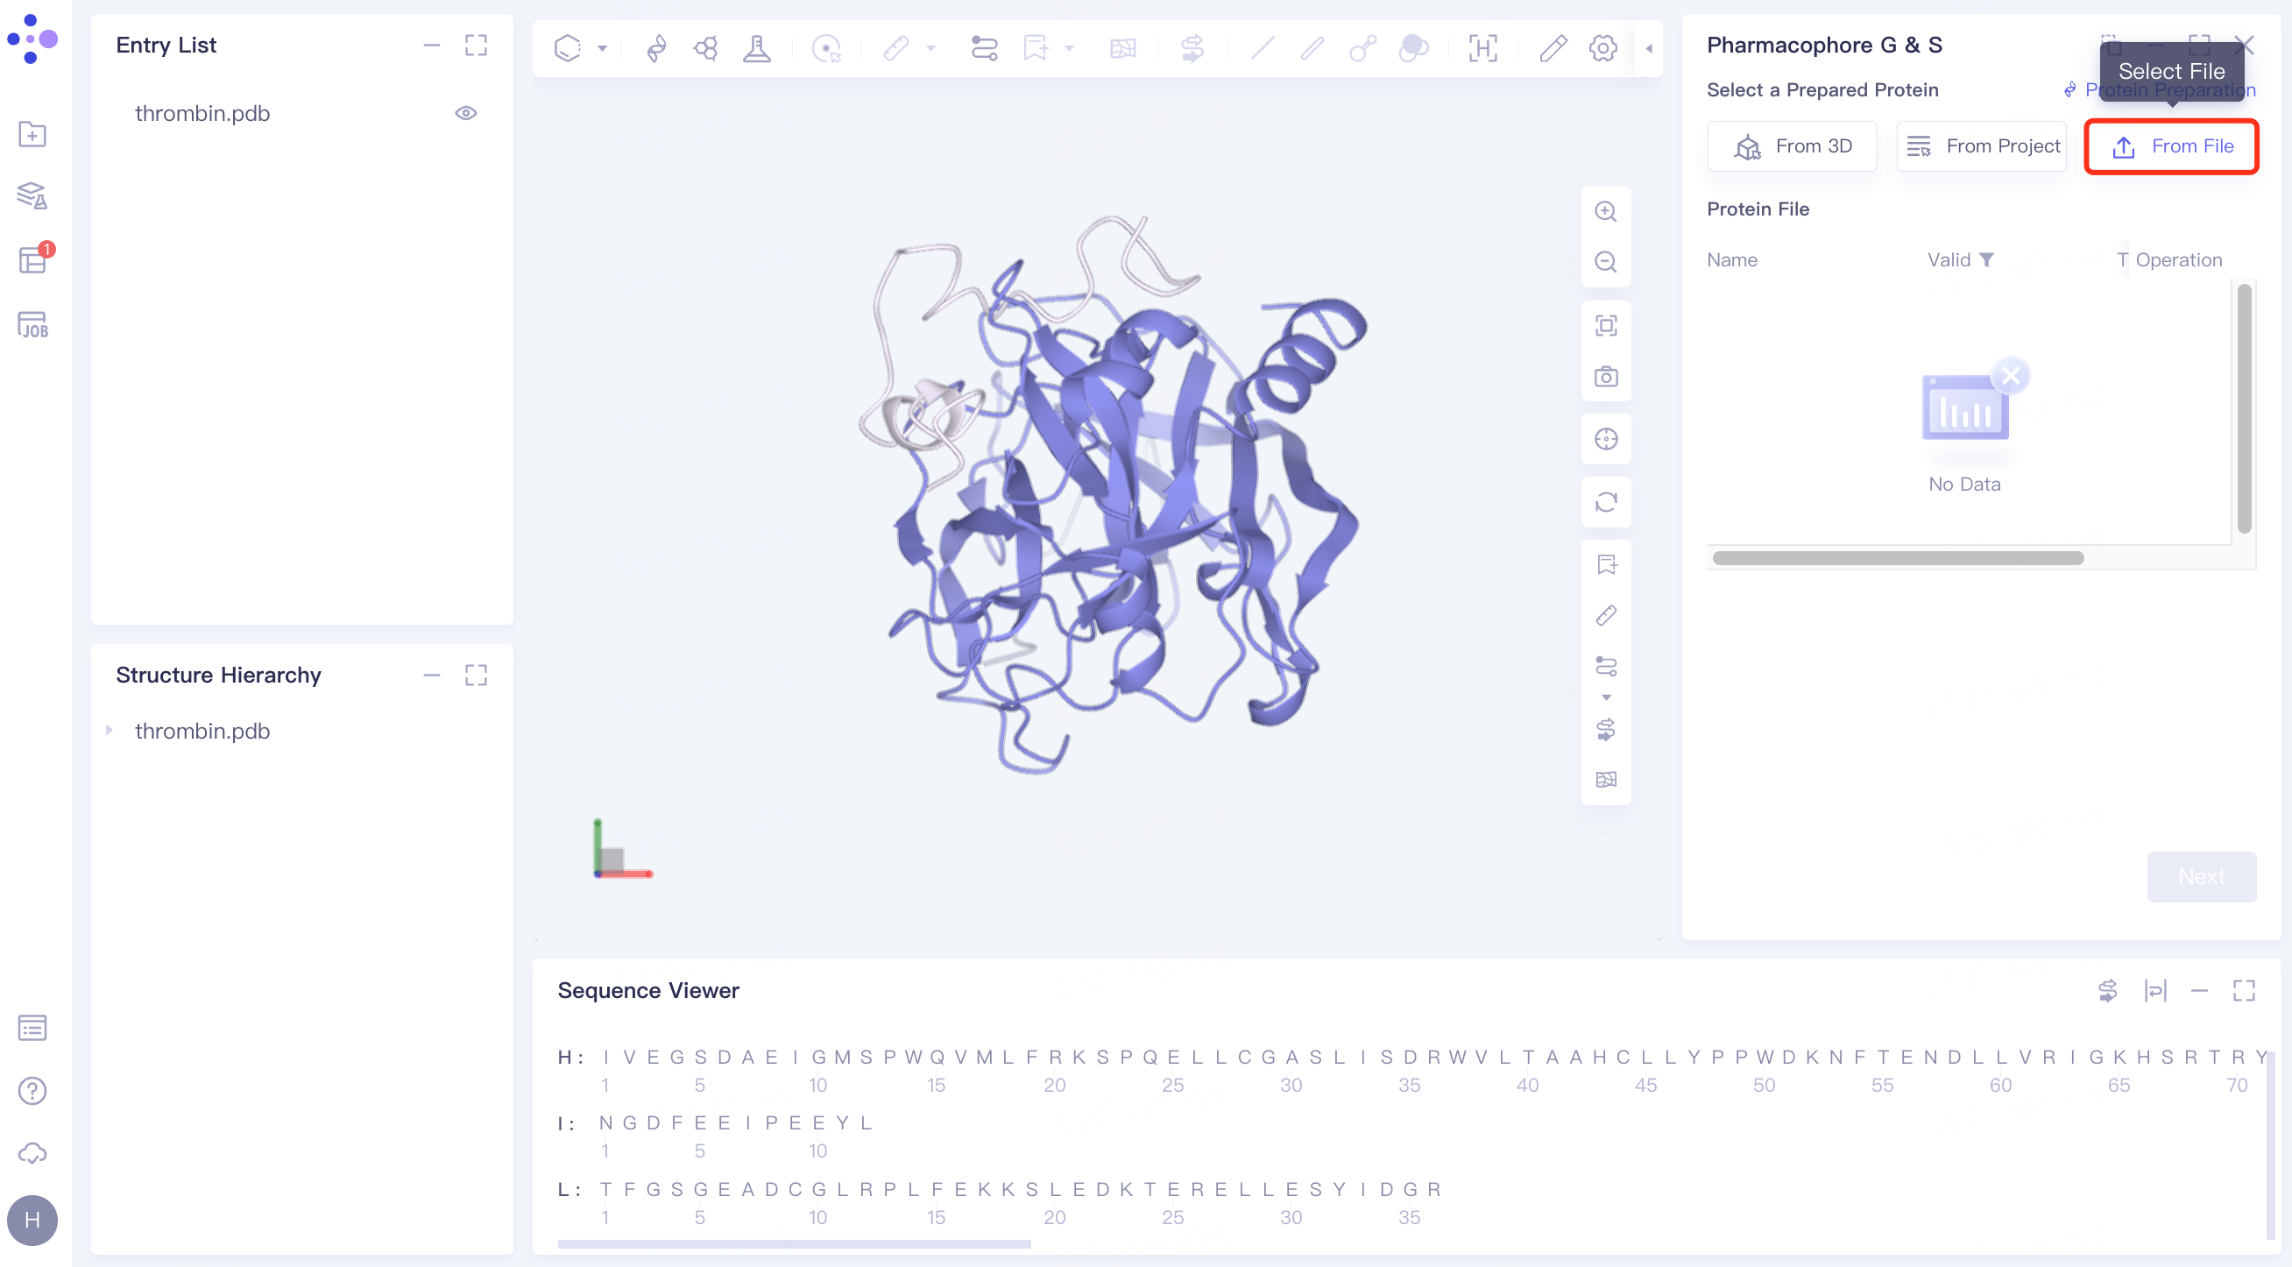This screenshot has height=1267, width=2292.
Task: Choose protein From File
Action: pos(2171,146)
